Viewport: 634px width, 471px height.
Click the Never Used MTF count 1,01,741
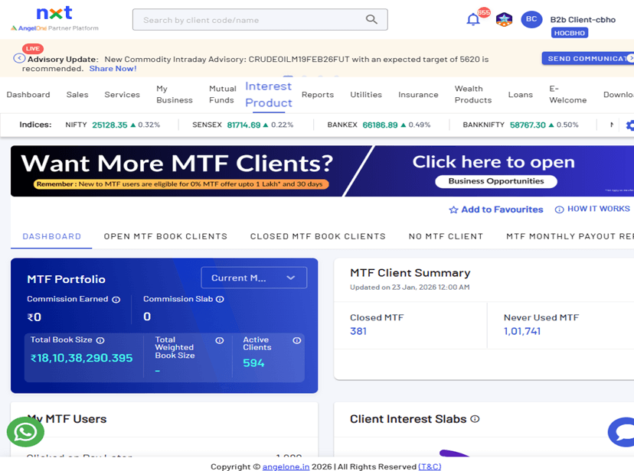[522, 331]
